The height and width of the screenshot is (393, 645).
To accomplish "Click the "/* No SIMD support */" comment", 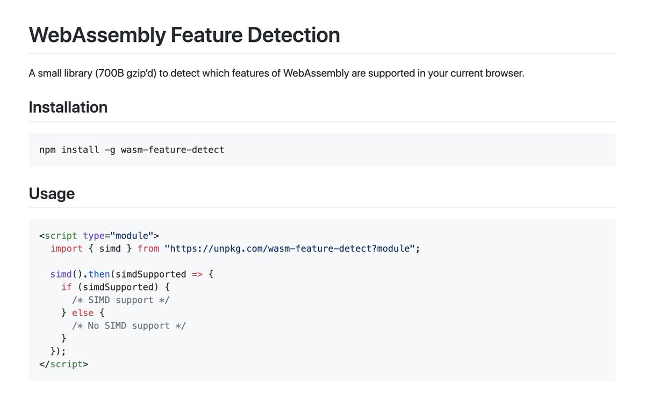I will 129,326.
